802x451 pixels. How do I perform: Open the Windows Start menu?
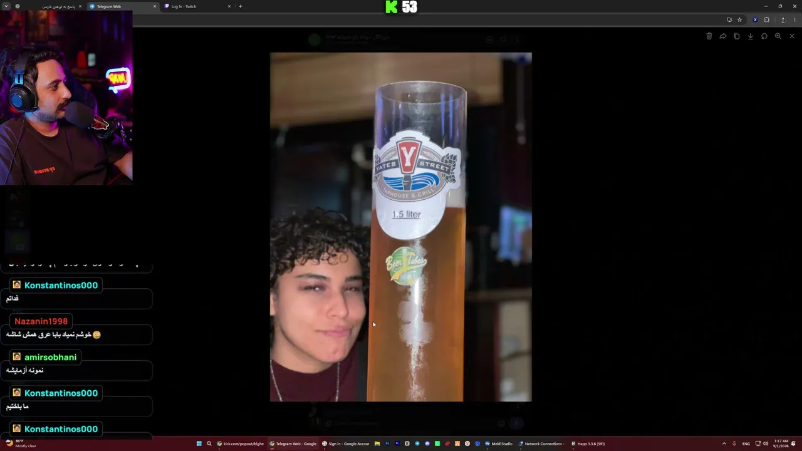(x=199, y=443)
